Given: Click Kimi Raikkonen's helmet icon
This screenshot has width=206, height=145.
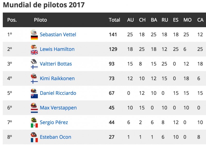Looking at the screenshot, I should pyautogui.click(x=34, y=76).
